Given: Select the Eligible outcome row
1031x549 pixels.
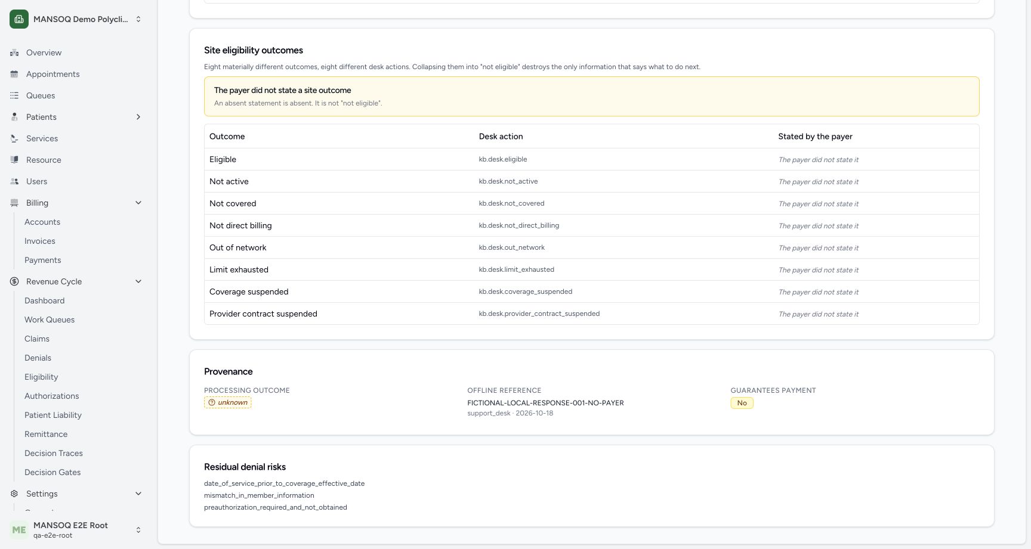Looking at the screenshot, I should 592,159.
